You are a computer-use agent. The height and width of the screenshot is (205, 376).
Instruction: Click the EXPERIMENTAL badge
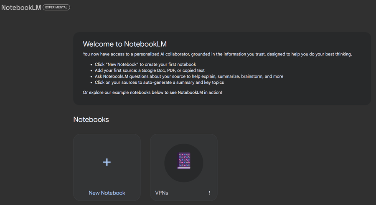click(56, 7)
